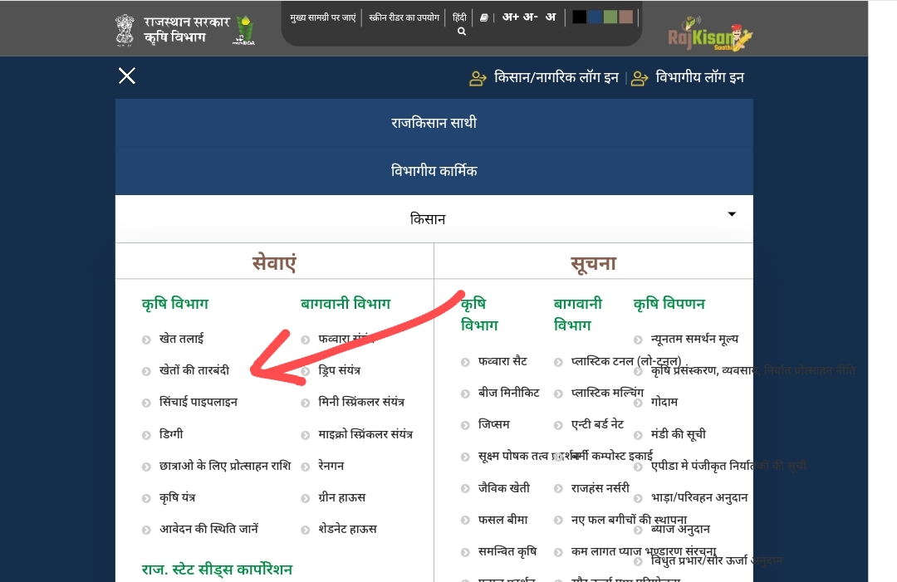Open 'किसान/नागरिक लॉग इन' login
The image size is (897, 582).
[x=556, y=77]
